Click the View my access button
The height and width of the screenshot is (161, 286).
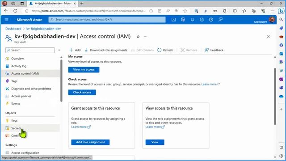84,70
